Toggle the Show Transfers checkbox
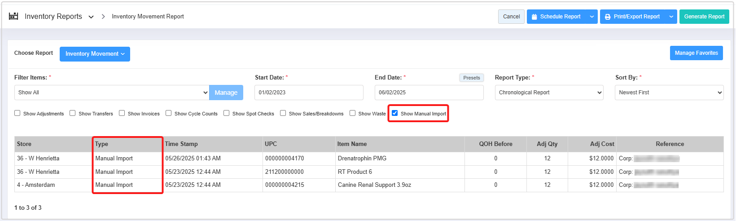Viewport: 740px width, 221px height. point(73,113)
